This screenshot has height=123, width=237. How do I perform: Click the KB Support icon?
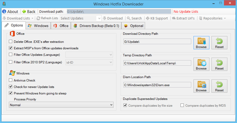click(148, 18)
